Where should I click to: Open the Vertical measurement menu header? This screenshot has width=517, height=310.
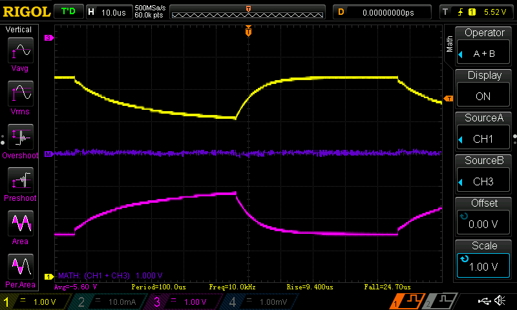point(19,30)
